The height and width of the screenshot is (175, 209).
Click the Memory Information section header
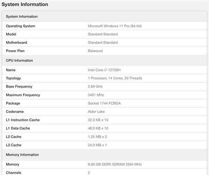click(22, 155)
